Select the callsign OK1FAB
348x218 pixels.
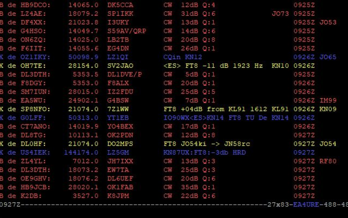(120, 187)
